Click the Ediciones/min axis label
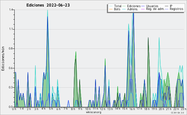The height and width of the screenshot is (115, 187). [3, 58]
